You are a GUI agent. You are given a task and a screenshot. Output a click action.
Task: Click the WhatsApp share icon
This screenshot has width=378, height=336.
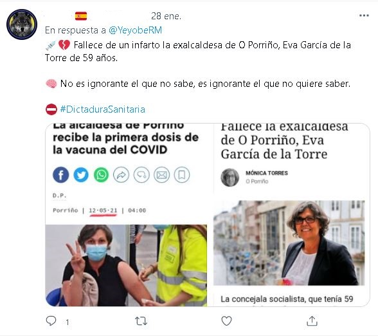point(102,174)
